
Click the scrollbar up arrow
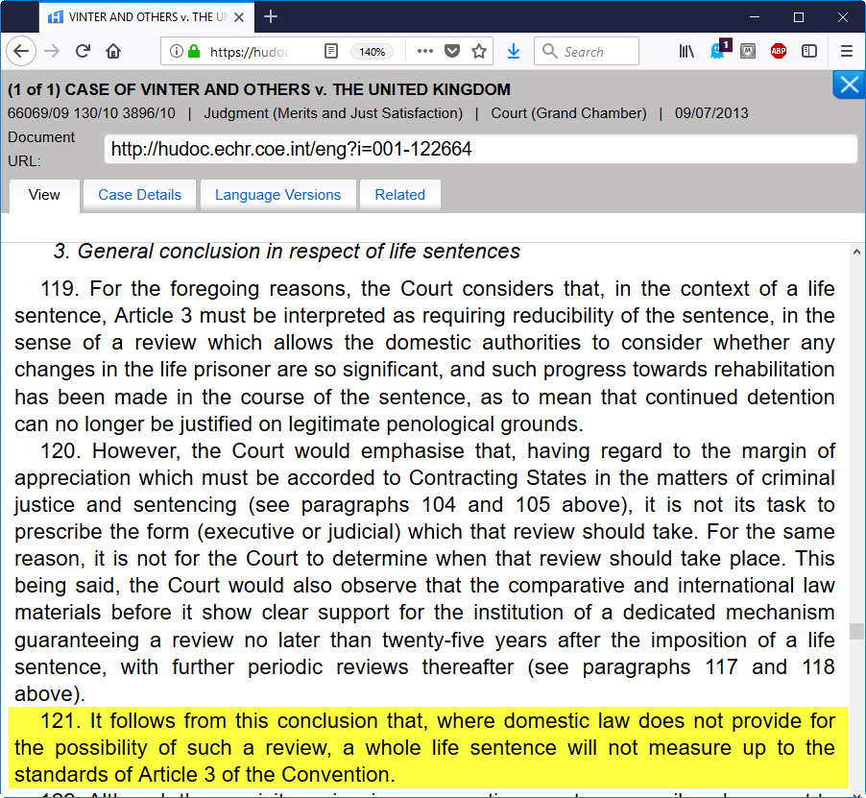(x=856, y=253)
